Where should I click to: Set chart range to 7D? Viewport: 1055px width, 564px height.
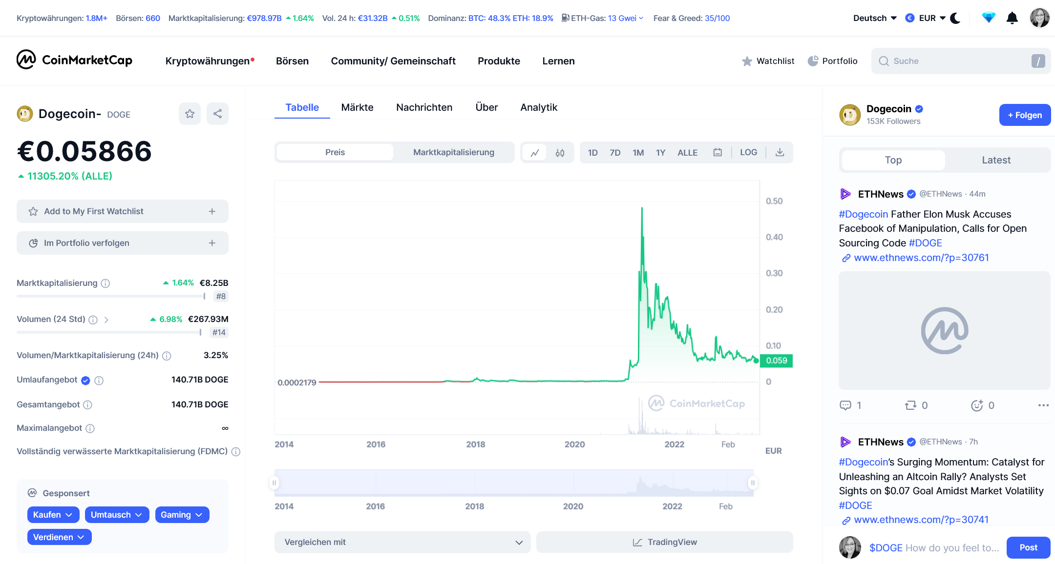pyautogui.click(x=615, y=153)
